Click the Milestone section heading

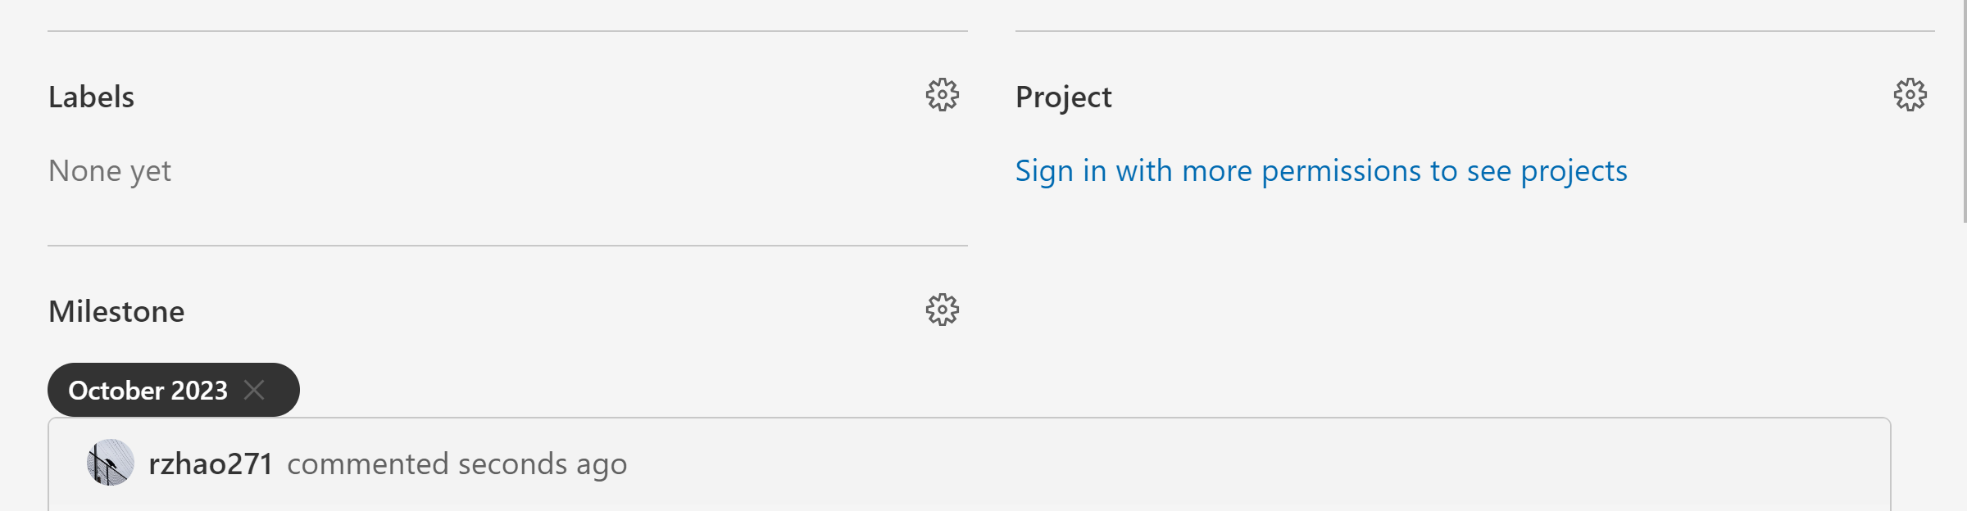pyautogui.click(x=116, y=311)
